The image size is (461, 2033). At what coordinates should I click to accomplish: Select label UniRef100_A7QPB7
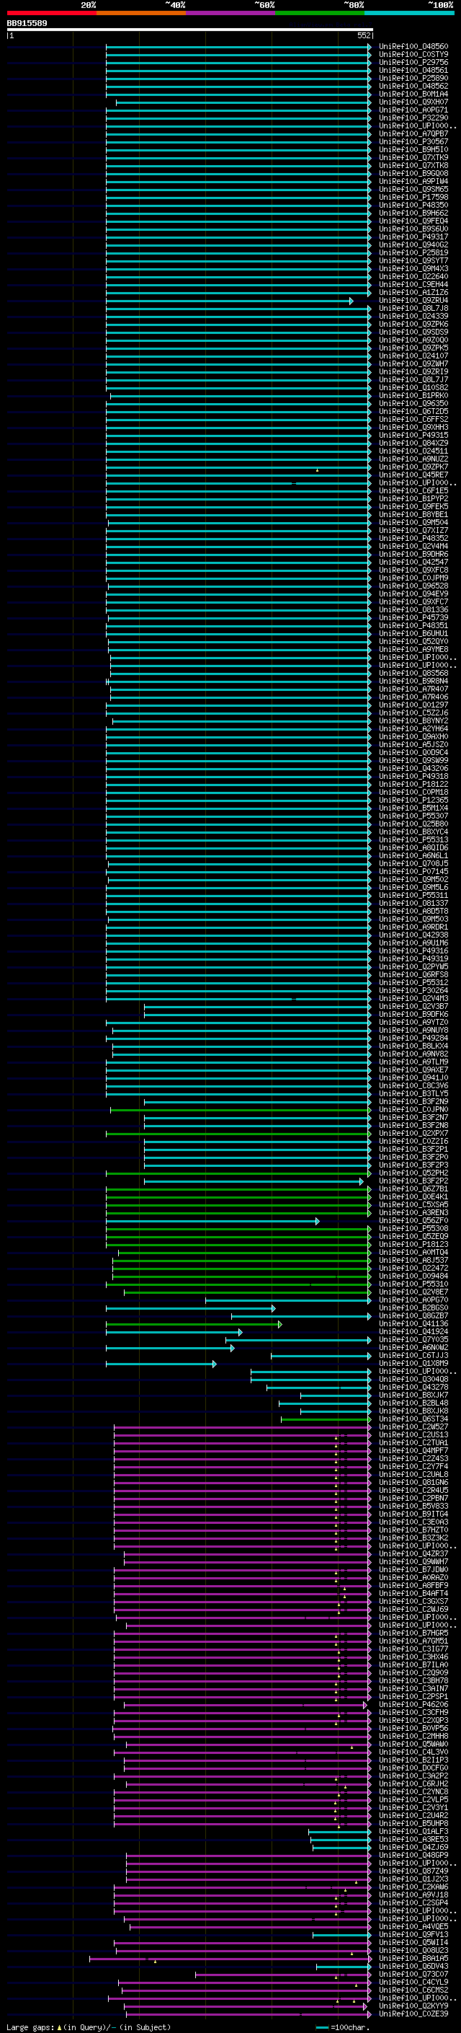point(413,134)
